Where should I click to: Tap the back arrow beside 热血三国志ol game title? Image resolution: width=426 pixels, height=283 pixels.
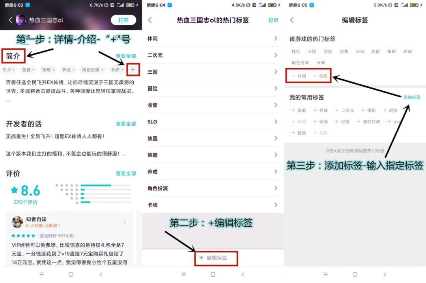10,20
